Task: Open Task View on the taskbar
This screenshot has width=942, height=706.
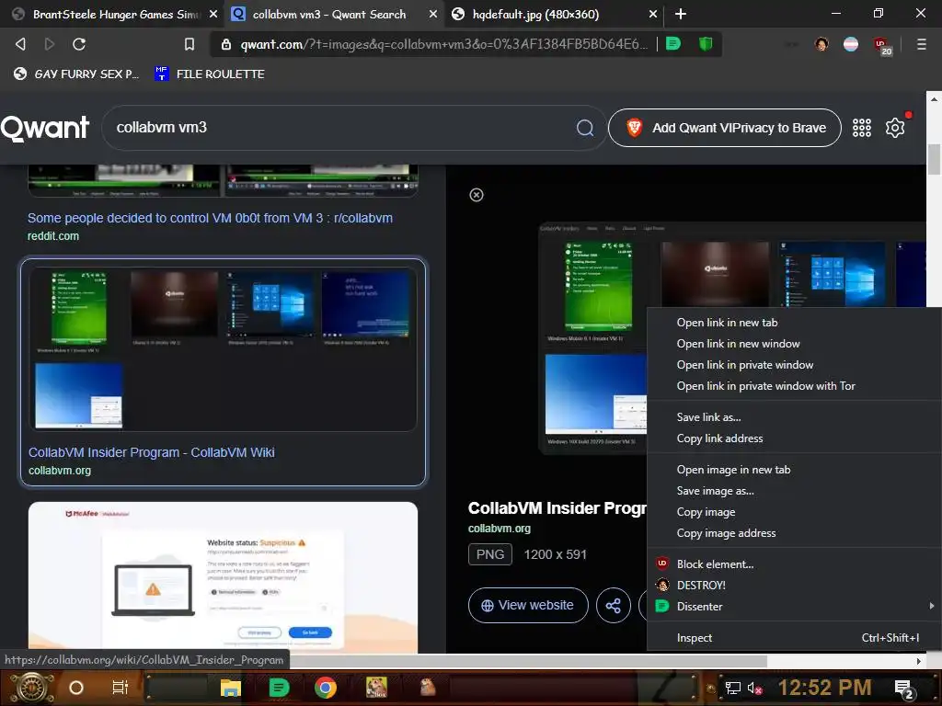Action: (121, 688)
